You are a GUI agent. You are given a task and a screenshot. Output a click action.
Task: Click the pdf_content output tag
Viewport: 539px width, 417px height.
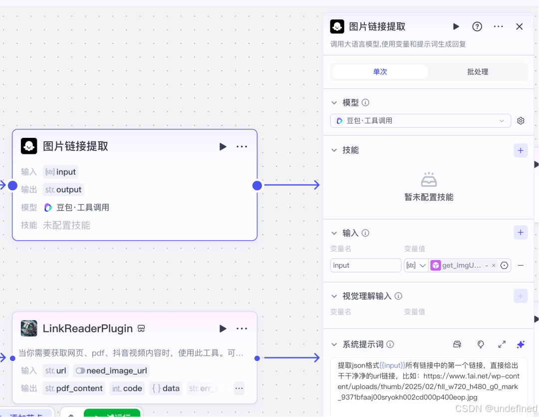pos(74,389)
